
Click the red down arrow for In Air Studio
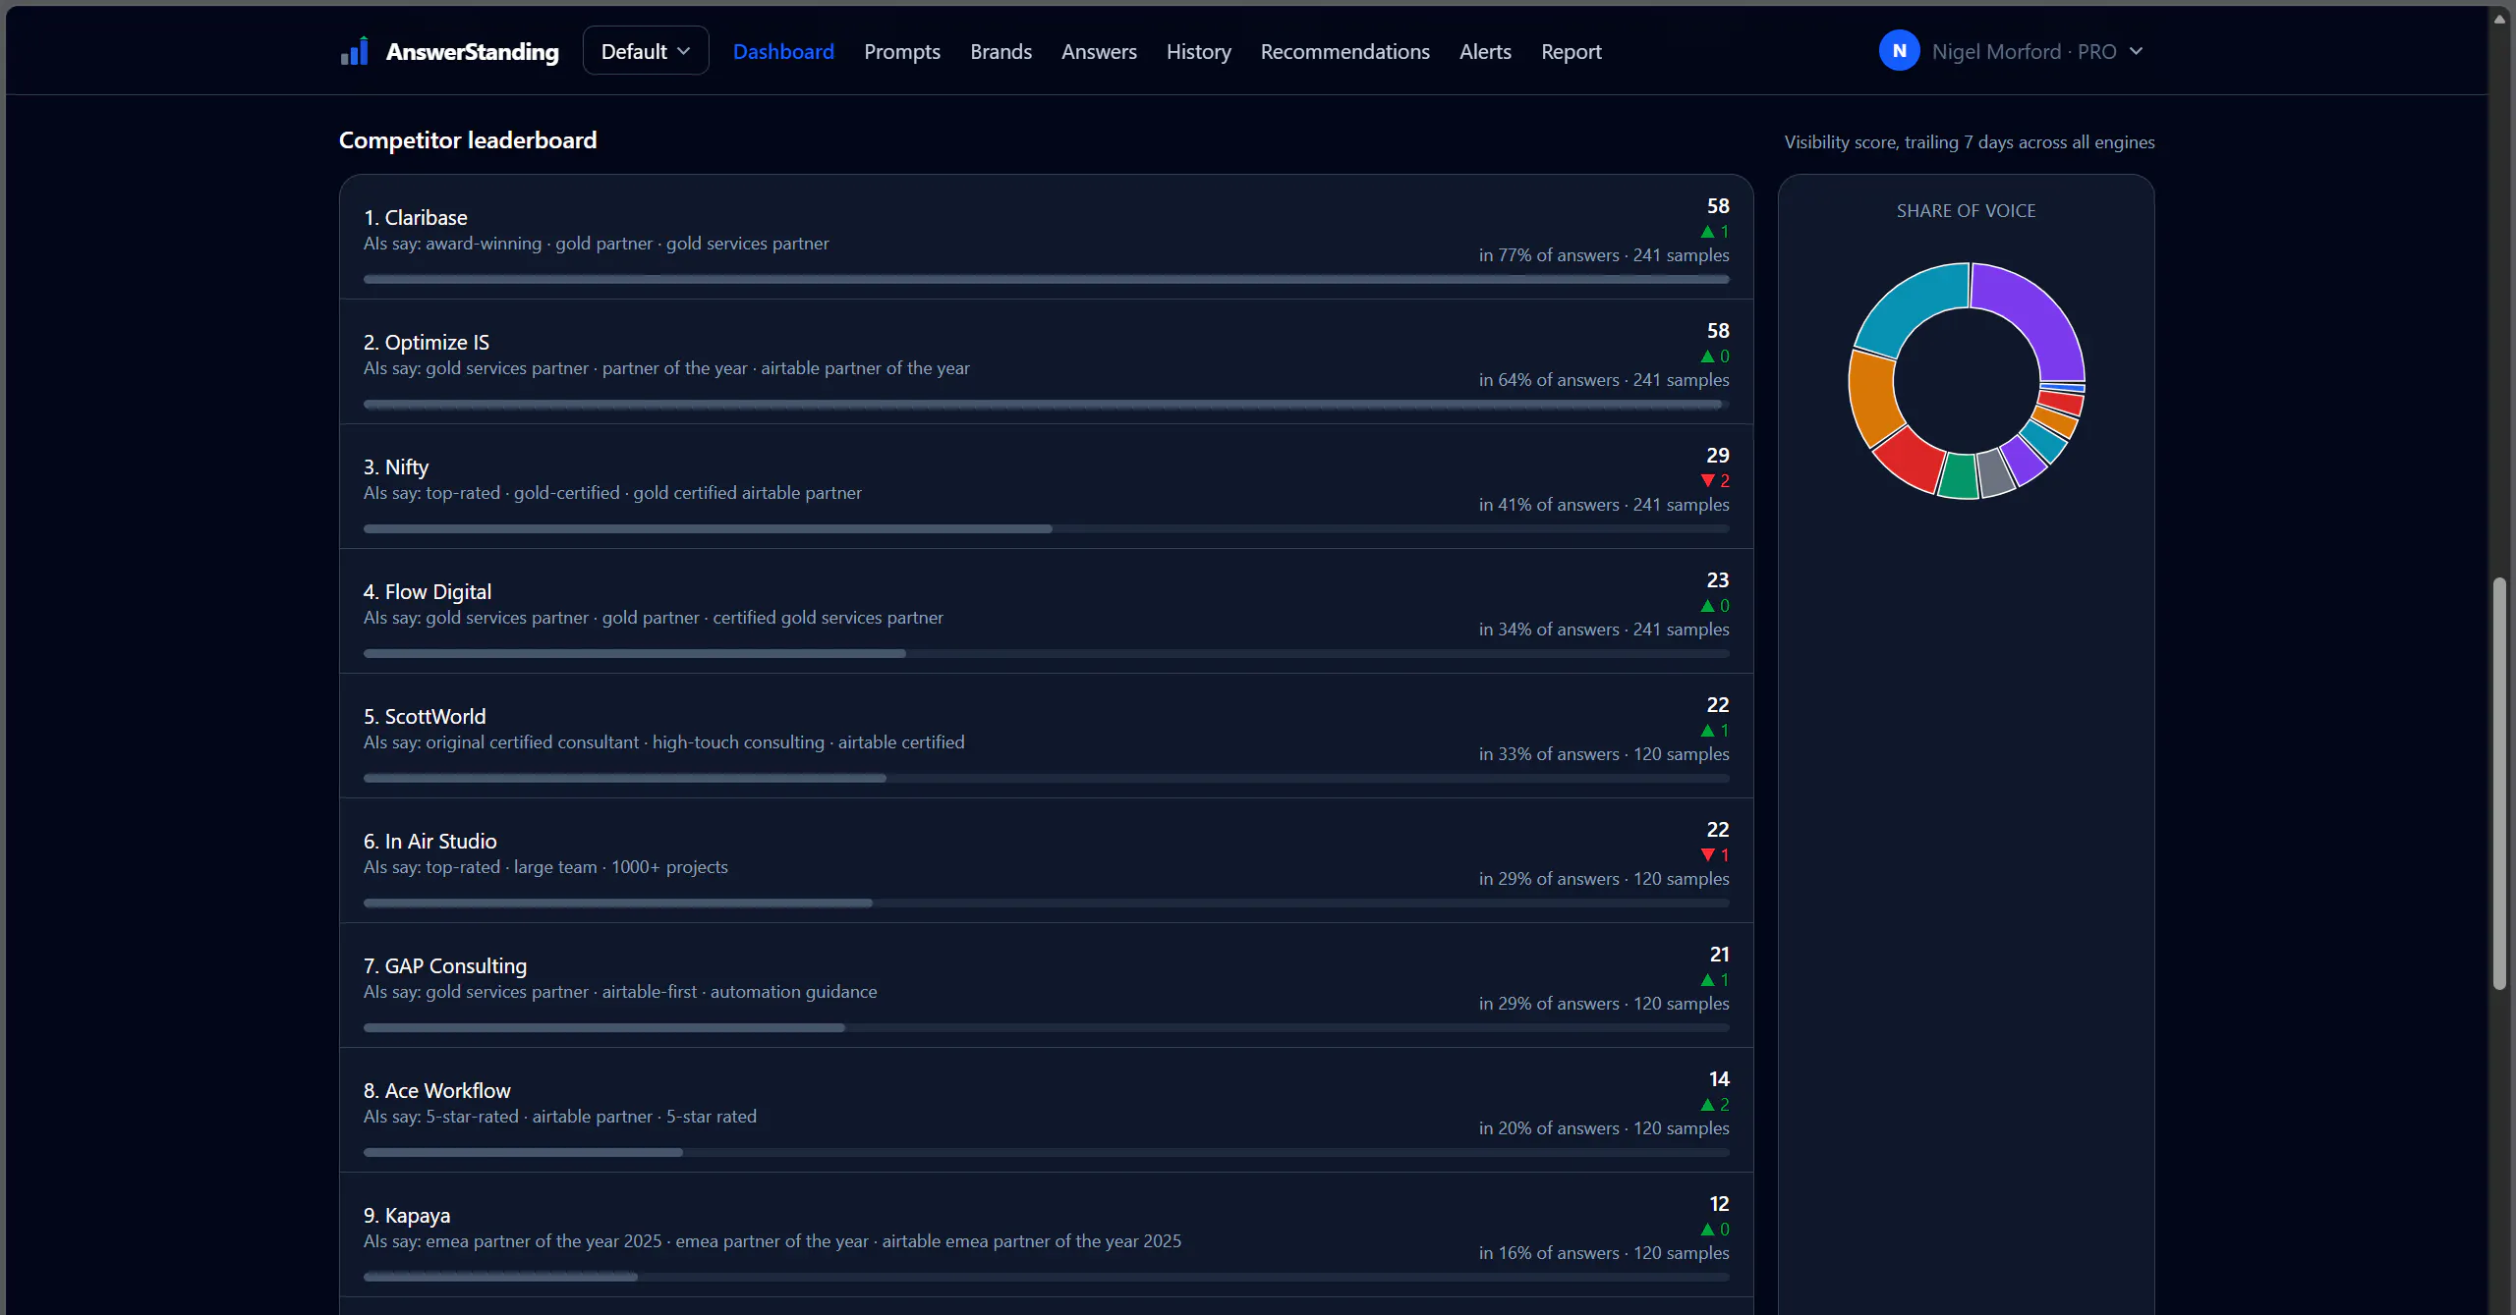(x=1707, y=854)
